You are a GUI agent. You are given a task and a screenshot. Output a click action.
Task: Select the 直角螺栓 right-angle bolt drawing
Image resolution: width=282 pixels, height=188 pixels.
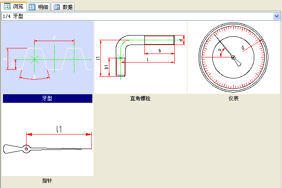coord(140,57)
